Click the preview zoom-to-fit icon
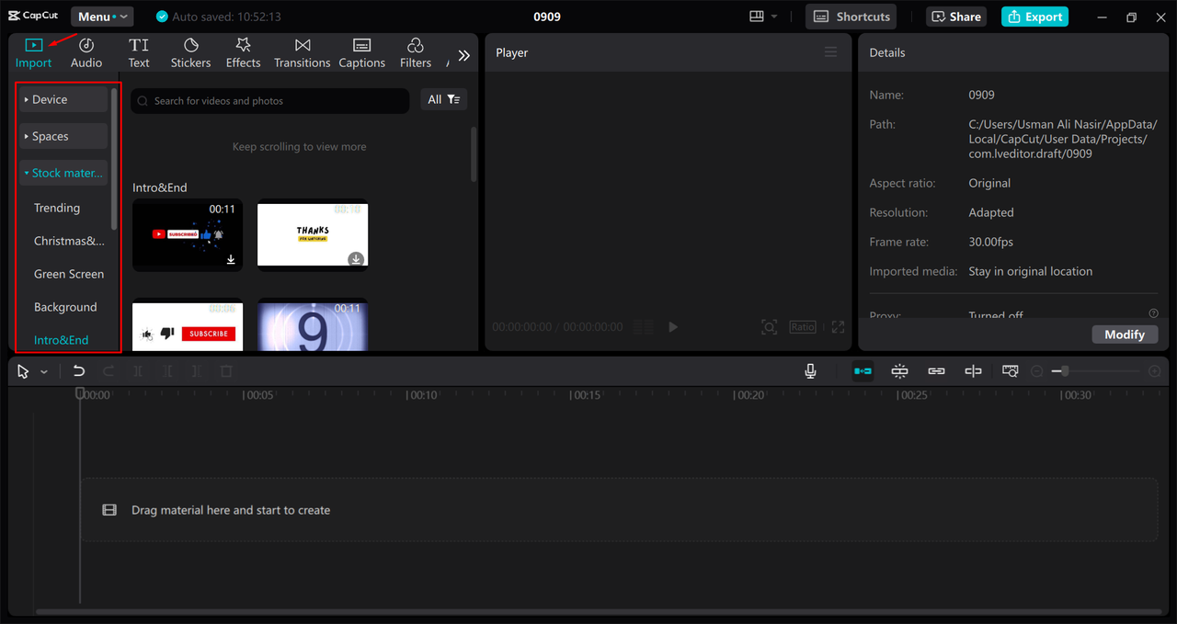This screenshot has height=624, width=1177. point(769,327)
